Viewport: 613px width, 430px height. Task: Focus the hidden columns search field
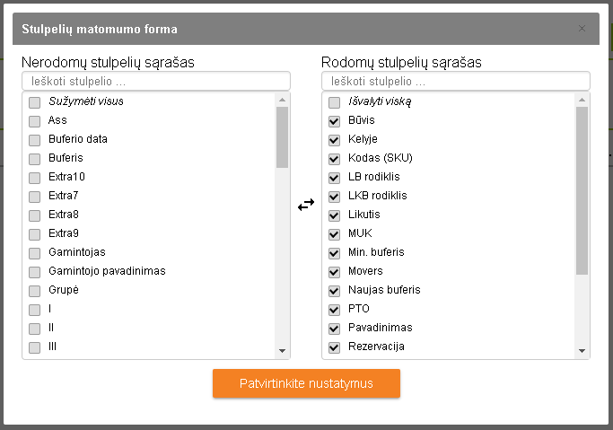point(156,82)
